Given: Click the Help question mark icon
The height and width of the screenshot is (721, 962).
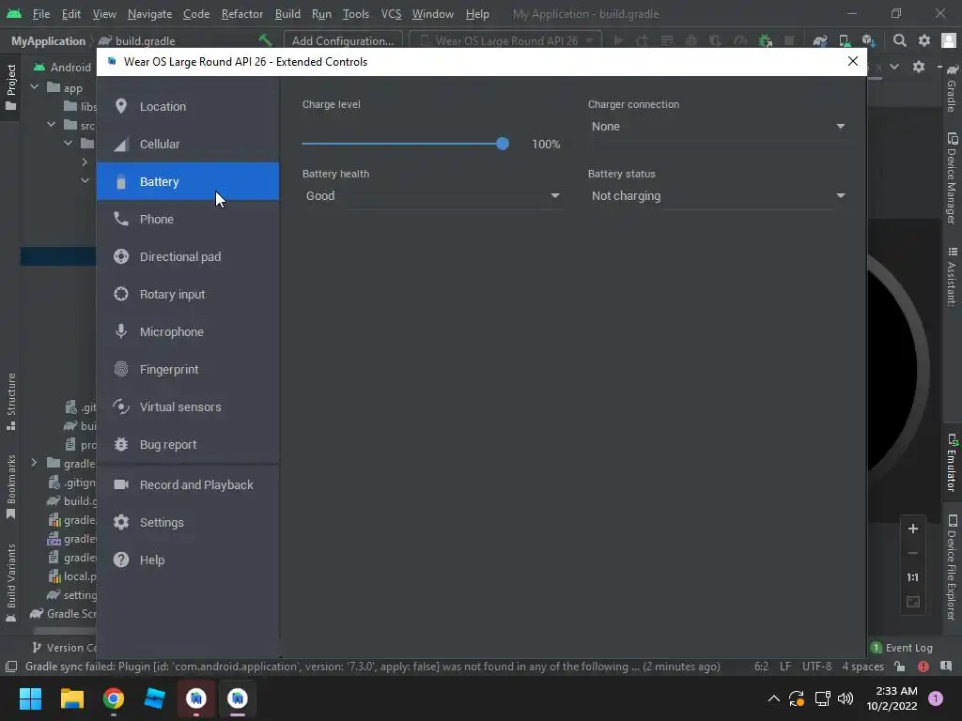Looking at the screenshot, I should pyautogui.click(x=121, y=560).
